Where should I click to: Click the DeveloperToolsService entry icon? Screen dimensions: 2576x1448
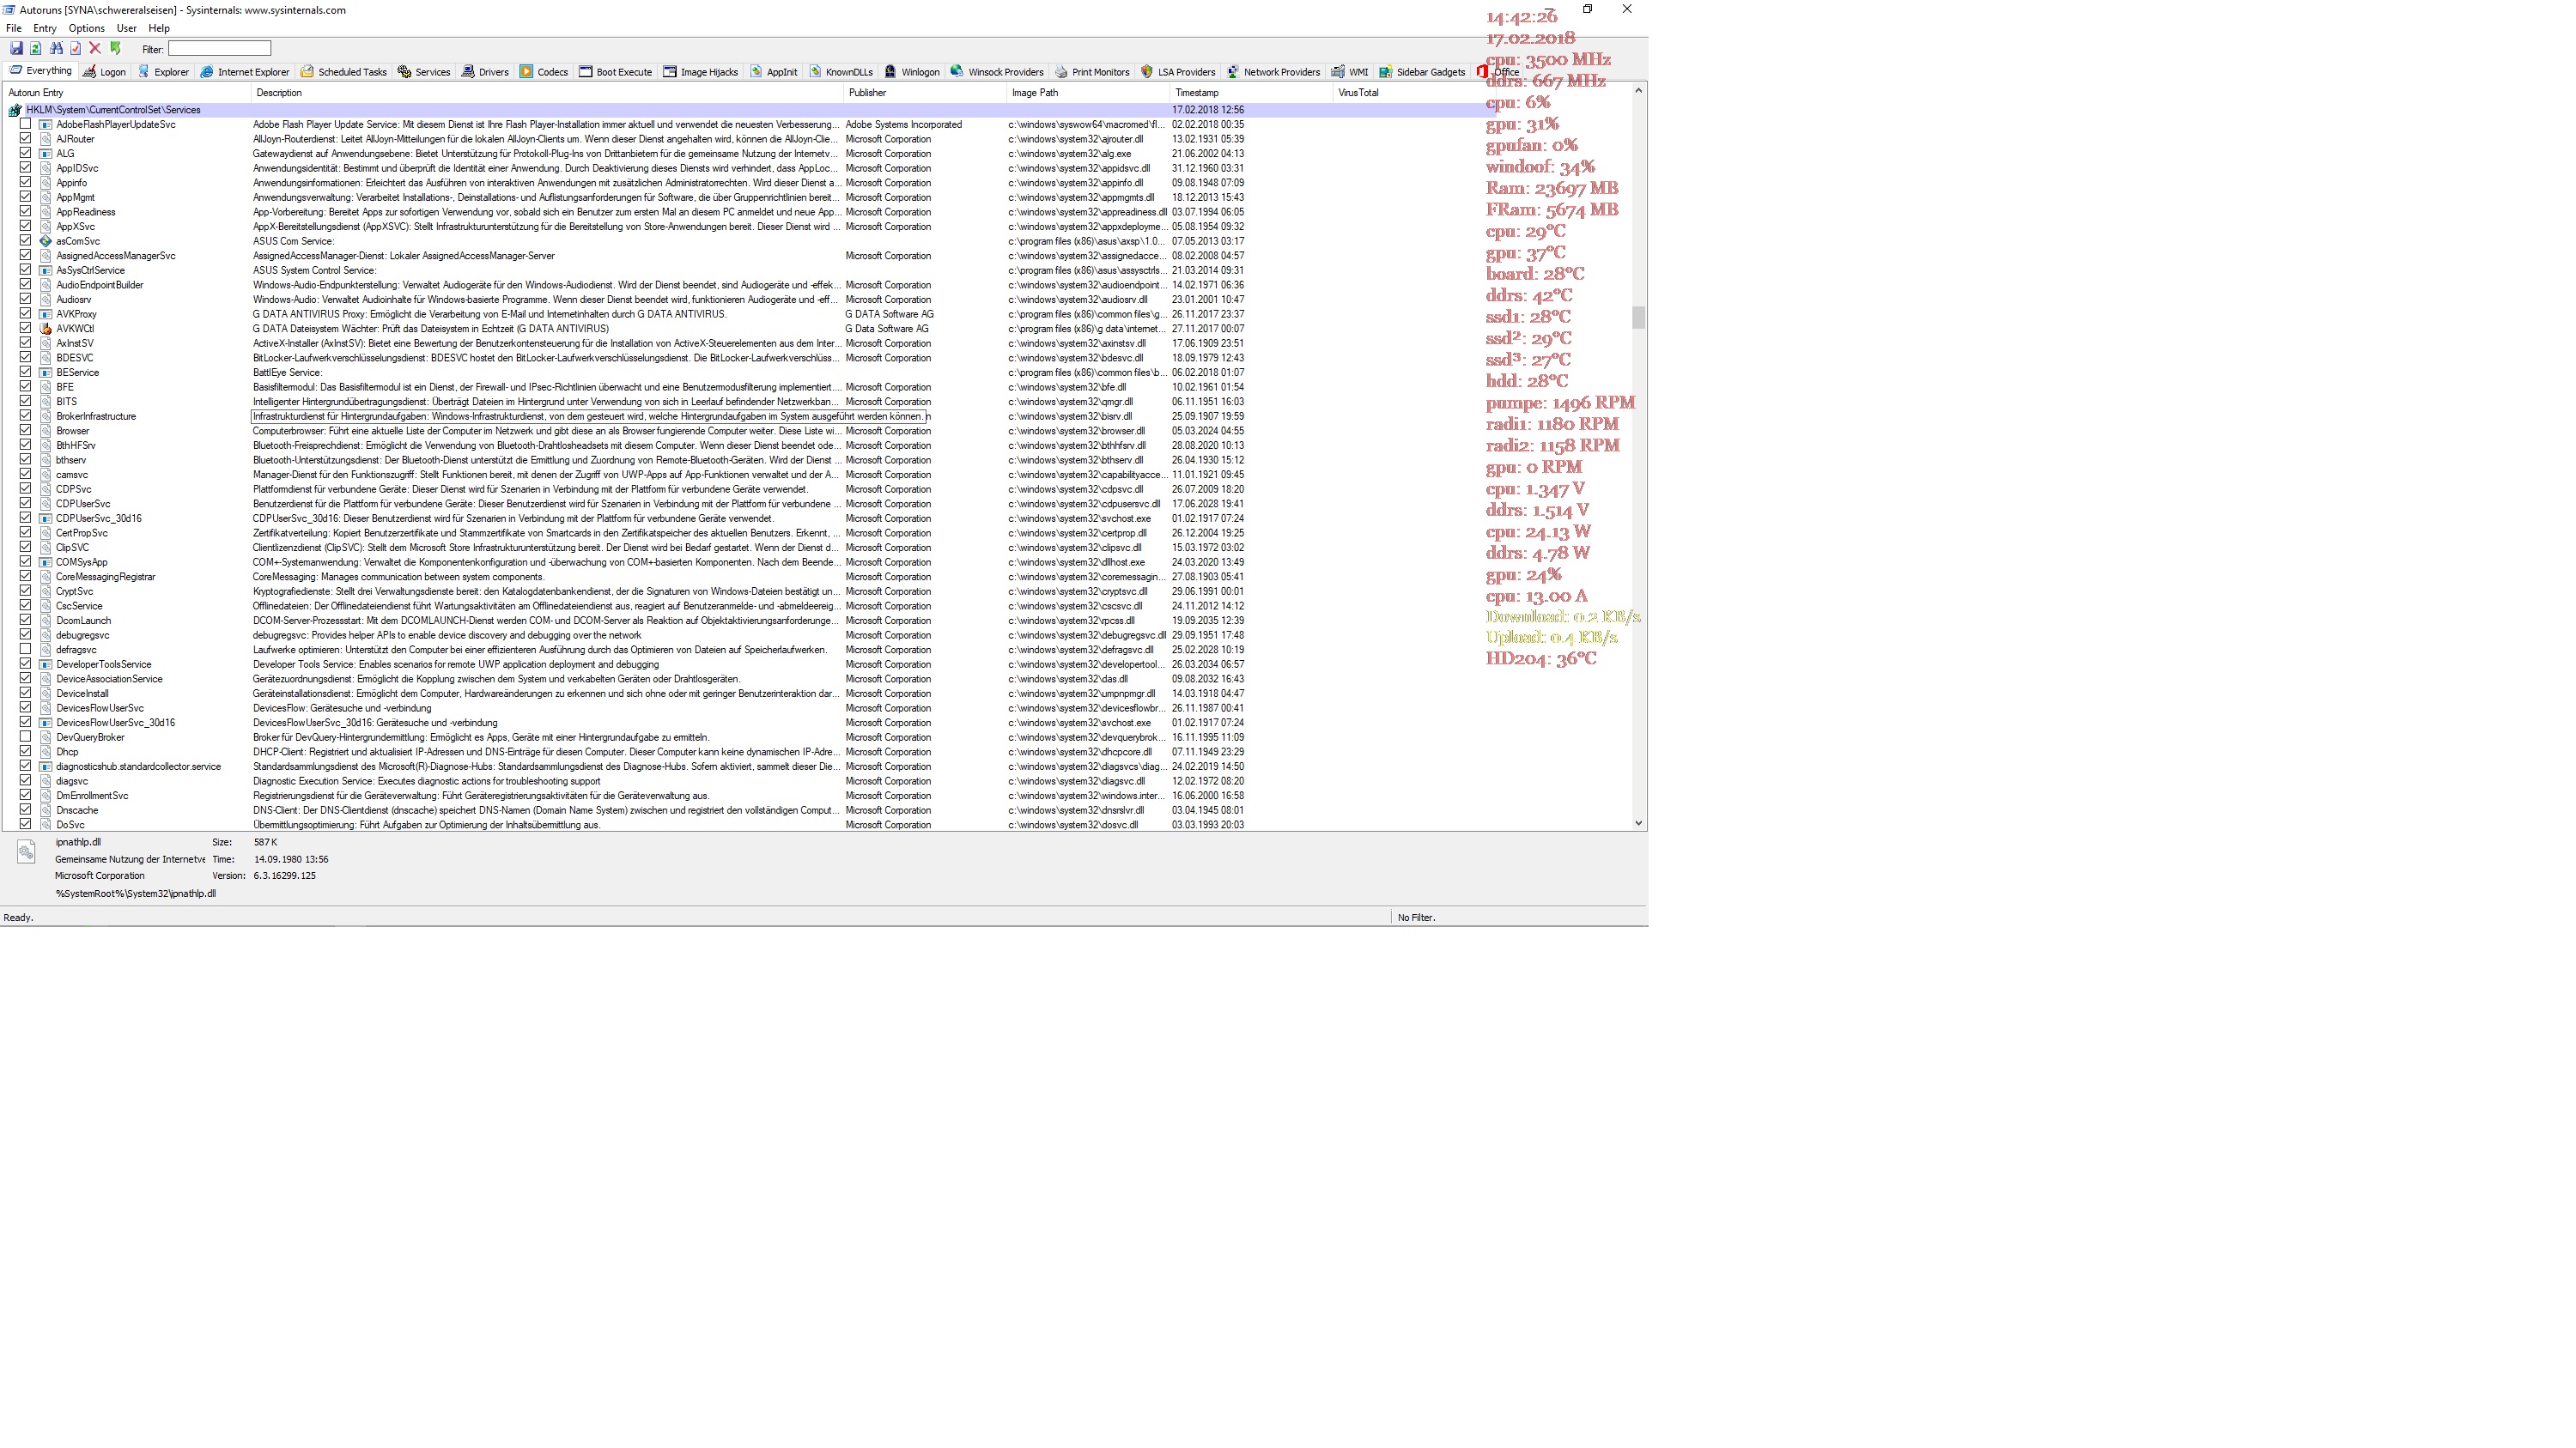(45, 664)
